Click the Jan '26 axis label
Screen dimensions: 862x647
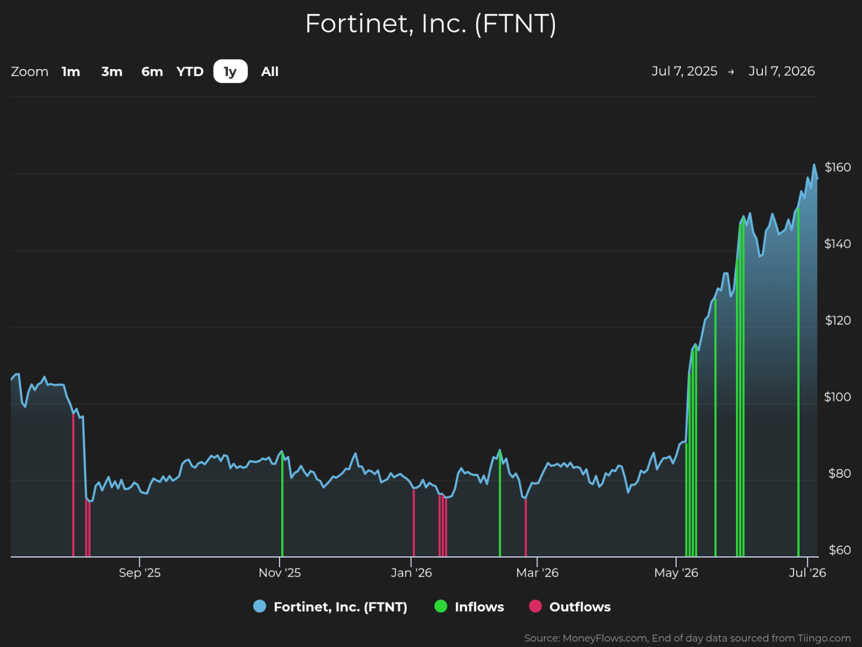tap(412, 573)
